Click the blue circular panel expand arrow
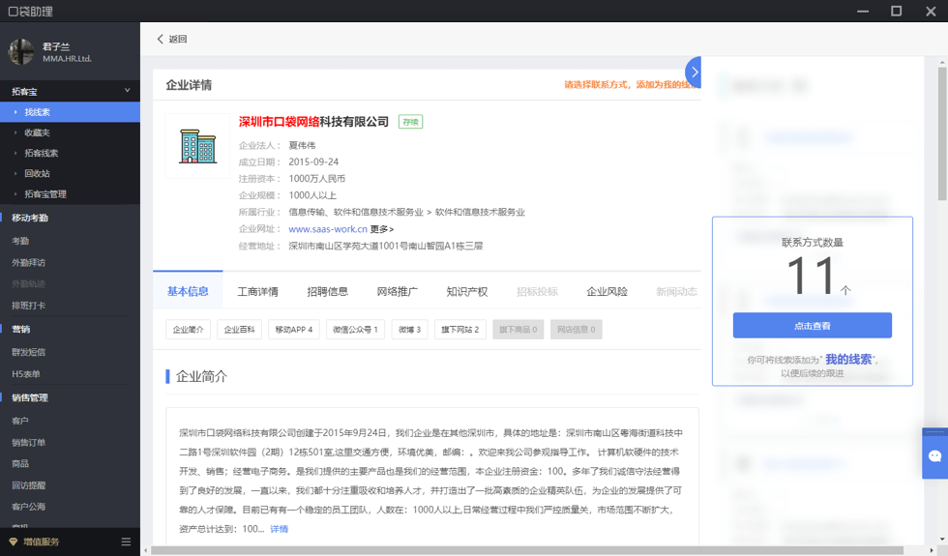The image size is (948, 556). (x=694, y=72)
